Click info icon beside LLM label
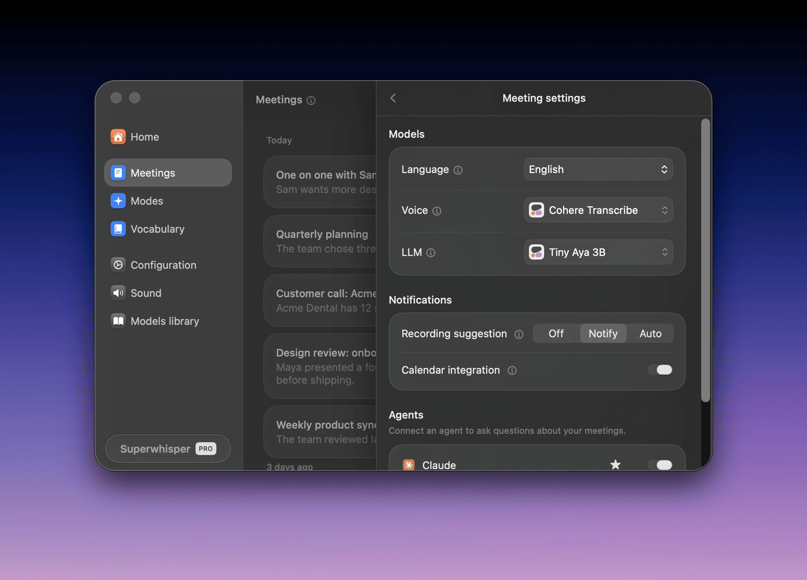Viewport: 807px width, 580px height. coord(431,253)
